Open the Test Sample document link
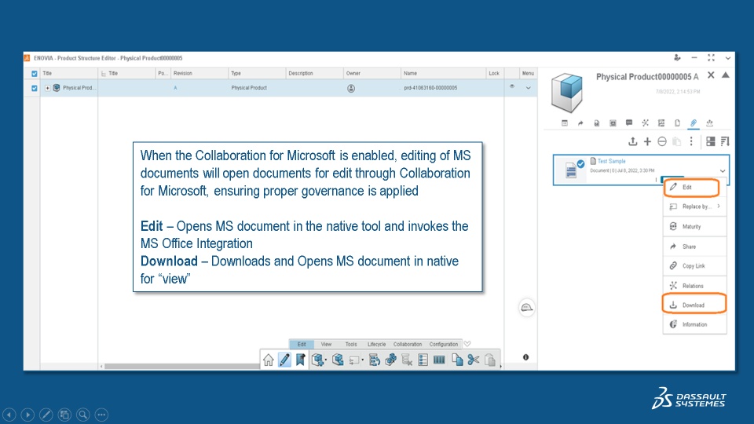The height and width of the screenshot is (424, 754). [x=611, y=162]
